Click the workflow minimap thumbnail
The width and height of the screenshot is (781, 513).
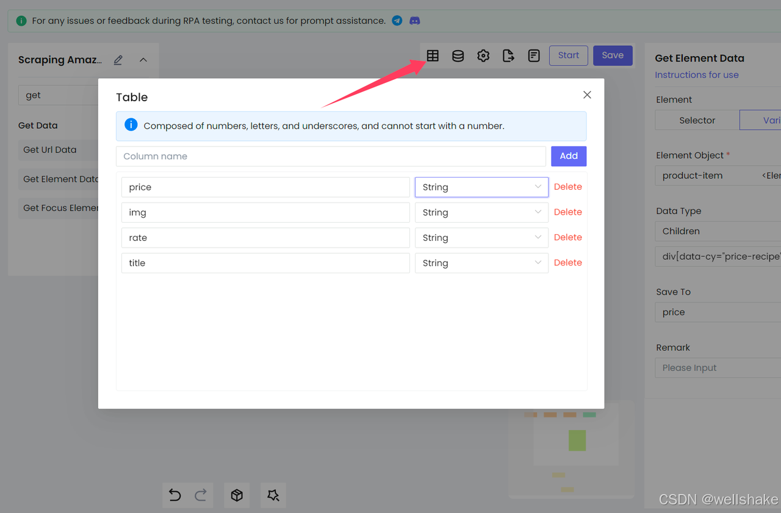click(x=571, y=450)
